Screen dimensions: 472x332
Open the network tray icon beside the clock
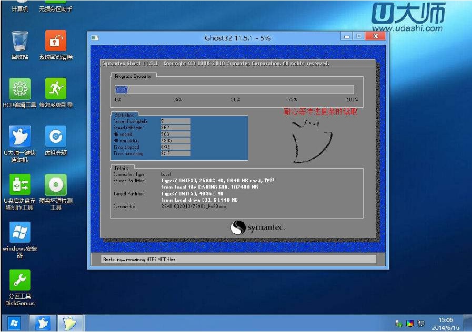421,324
